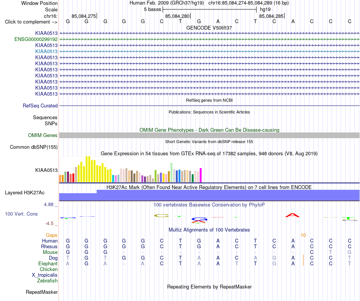Click the olive C letter in PhyloP logo

point(162,216)
